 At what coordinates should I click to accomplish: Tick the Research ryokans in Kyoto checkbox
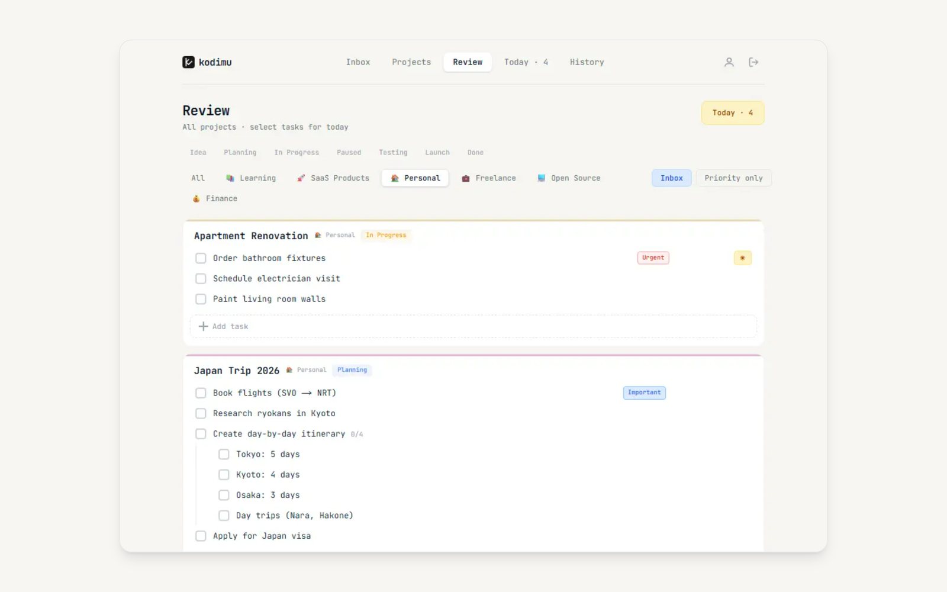tap(201, 413)
